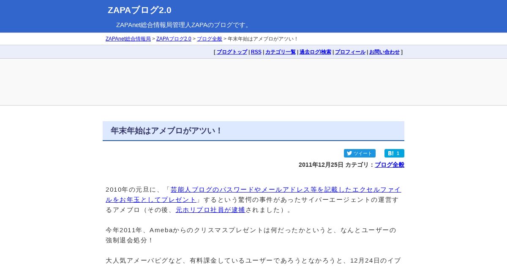Open カテゴリ一覧 navigation item
The height and width of the screenshot is (266, 507).
tap(281, 52)
